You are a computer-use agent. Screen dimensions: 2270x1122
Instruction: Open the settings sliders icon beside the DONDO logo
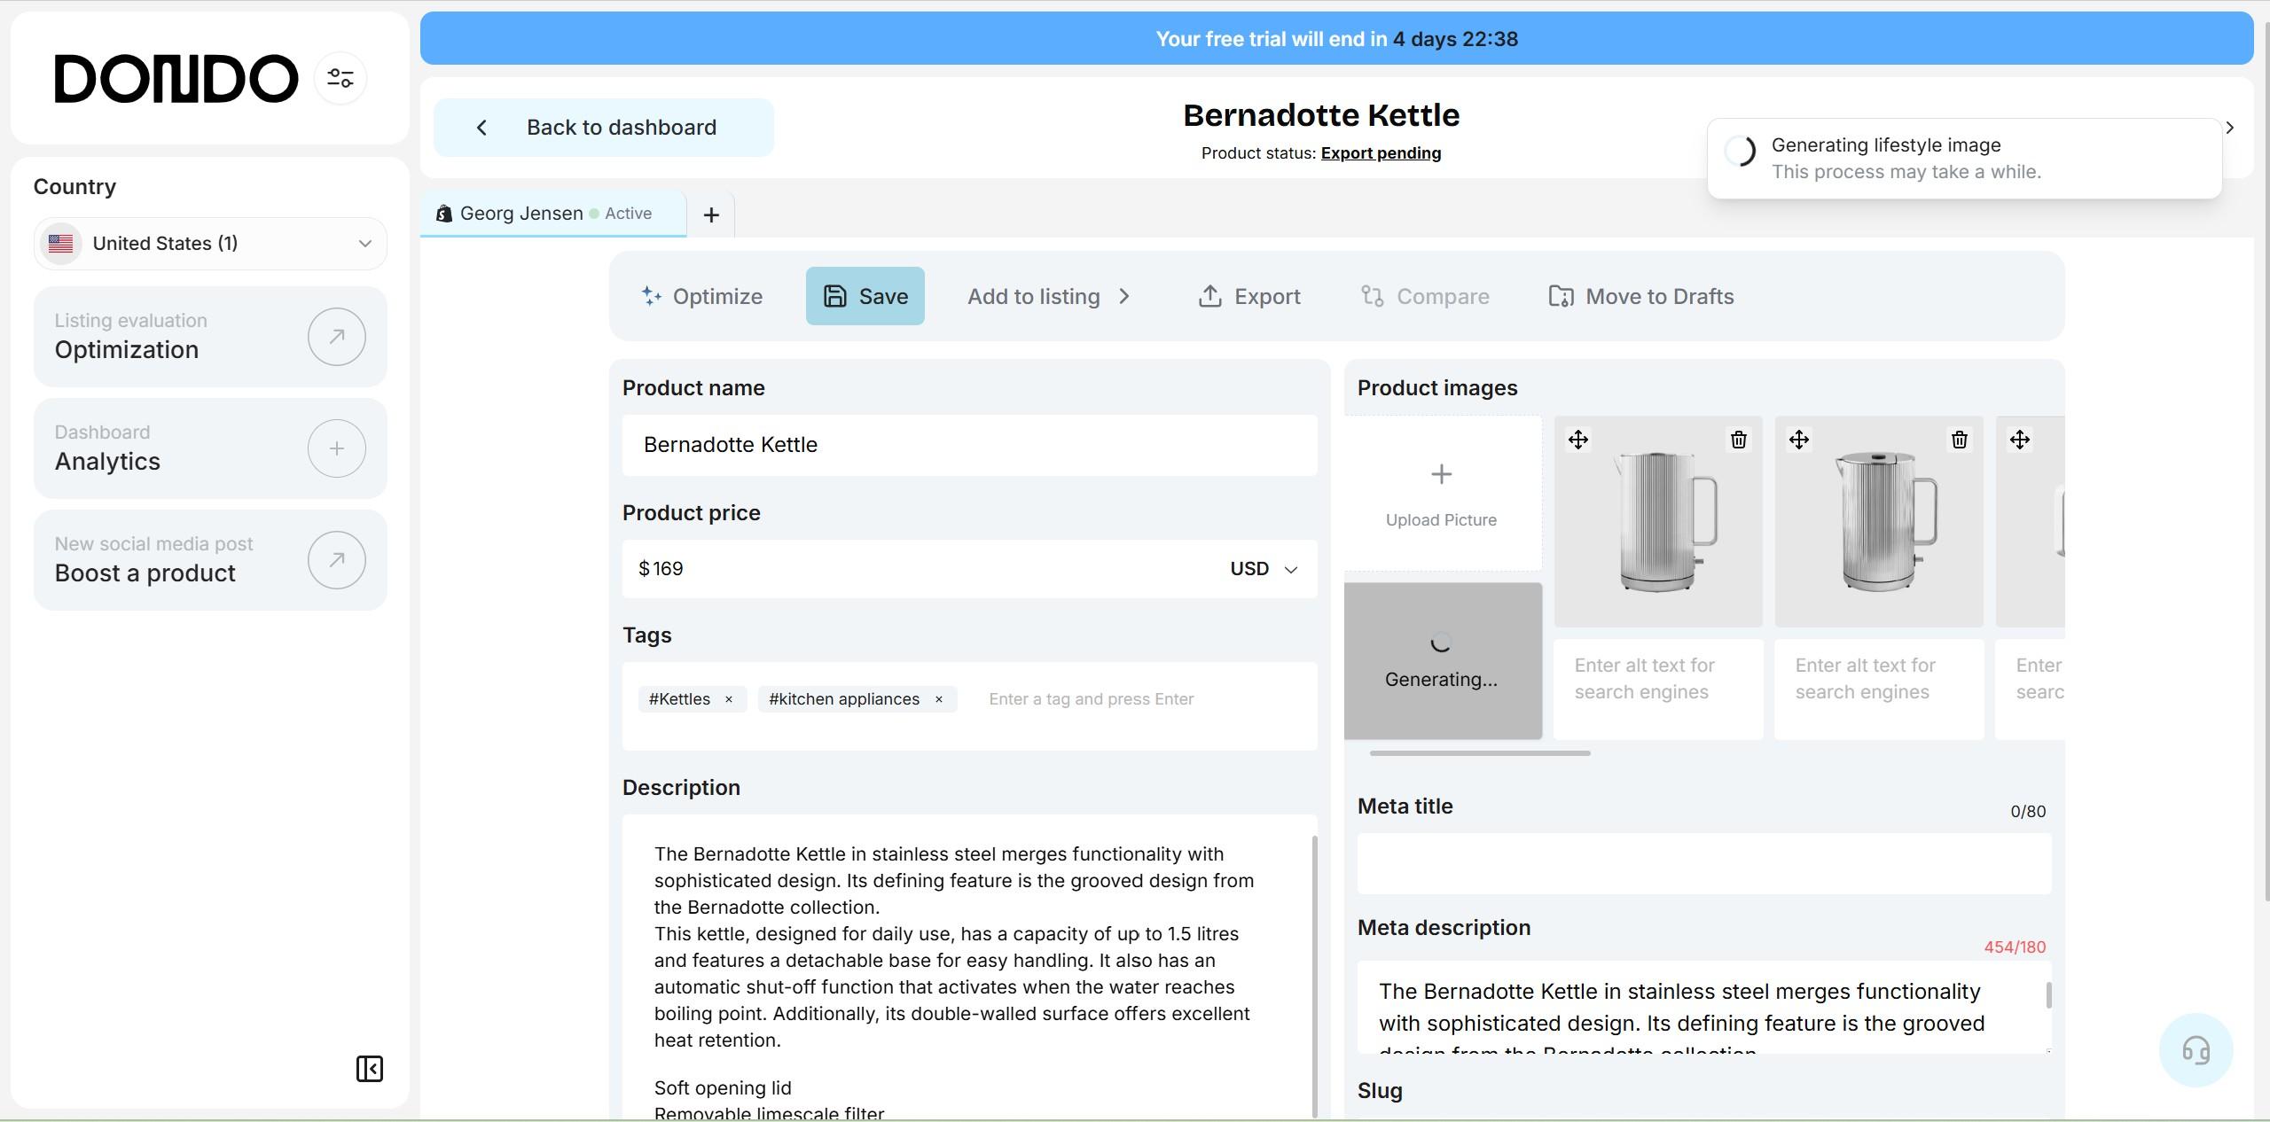coord(340,78)
